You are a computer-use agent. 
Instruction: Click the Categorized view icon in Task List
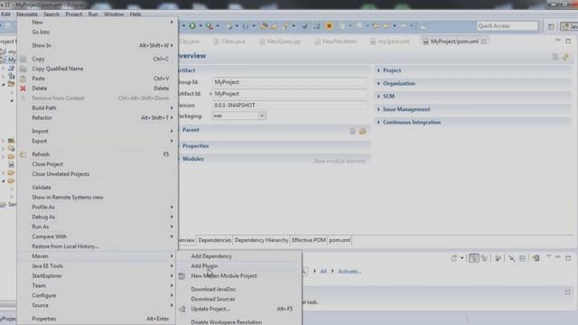[x=473, y=258]
